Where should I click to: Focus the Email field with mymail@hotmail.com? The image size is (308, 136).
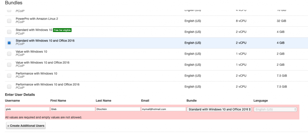pyautogui.click(x=163, y=109)
